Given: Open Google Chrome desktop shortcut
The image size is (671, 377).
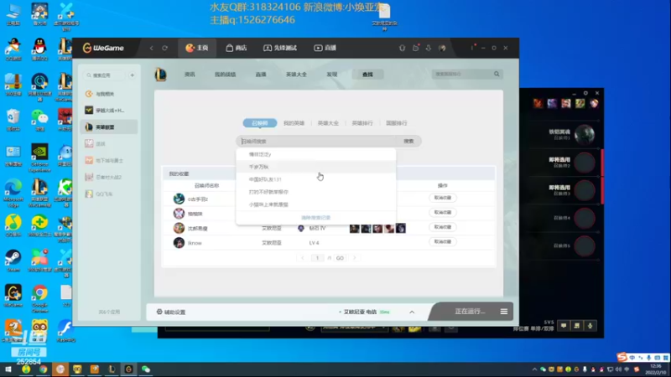Looking at the screenshot, I should pyautogui.click(x=39, y=298).
